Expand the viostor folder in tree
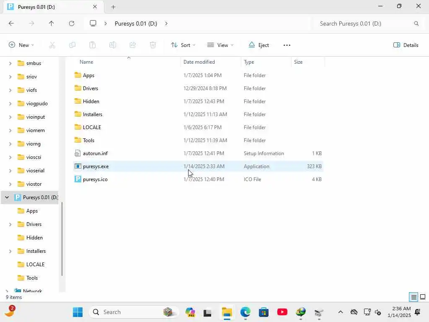 [x=10, y=184]
